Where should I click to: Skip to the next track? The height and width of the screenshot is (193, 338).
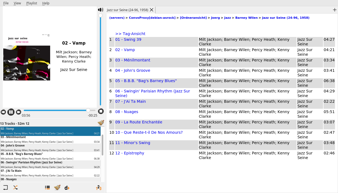[x=19, y=112]
